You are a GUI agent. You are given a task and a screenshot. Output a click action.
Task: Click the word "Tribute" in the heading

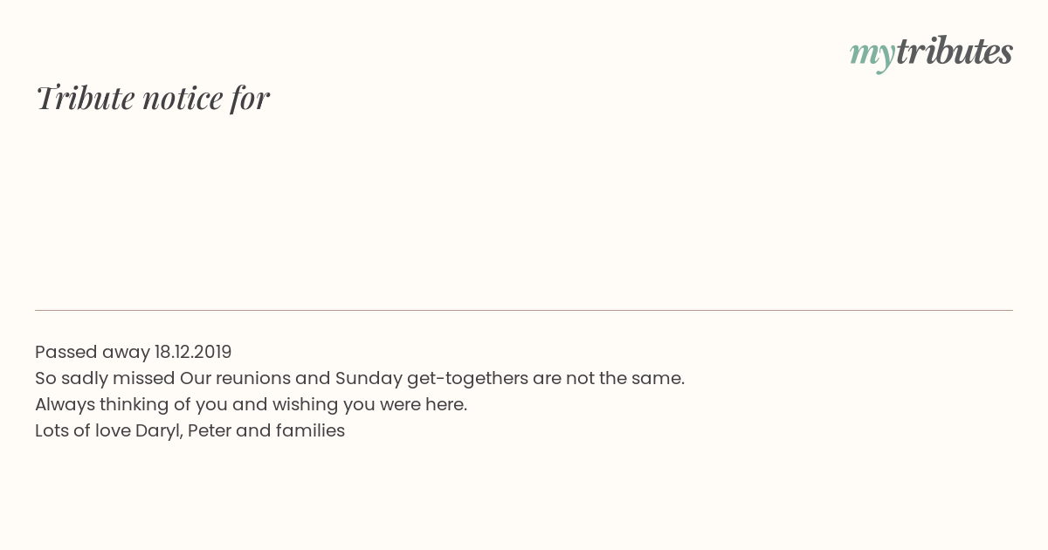(x=86, y=98)
